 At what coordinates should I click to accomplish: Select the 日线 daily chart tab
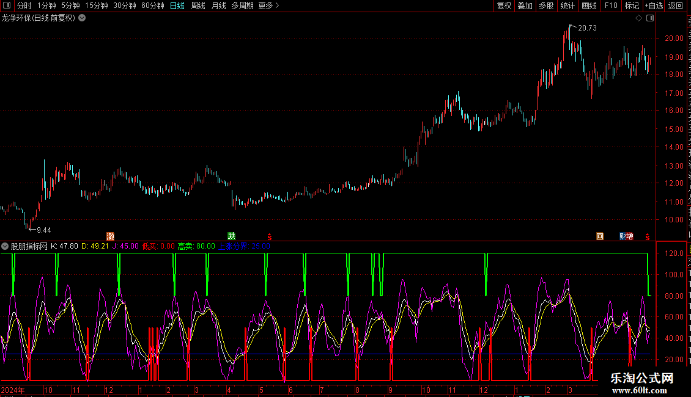click(177, 5)
